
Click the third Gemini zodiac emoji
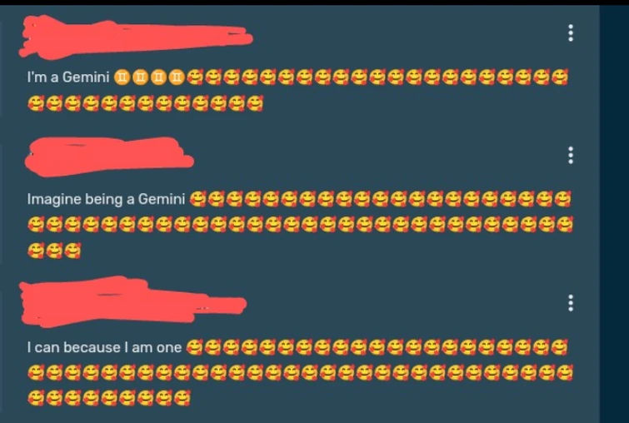coord(158,77)
